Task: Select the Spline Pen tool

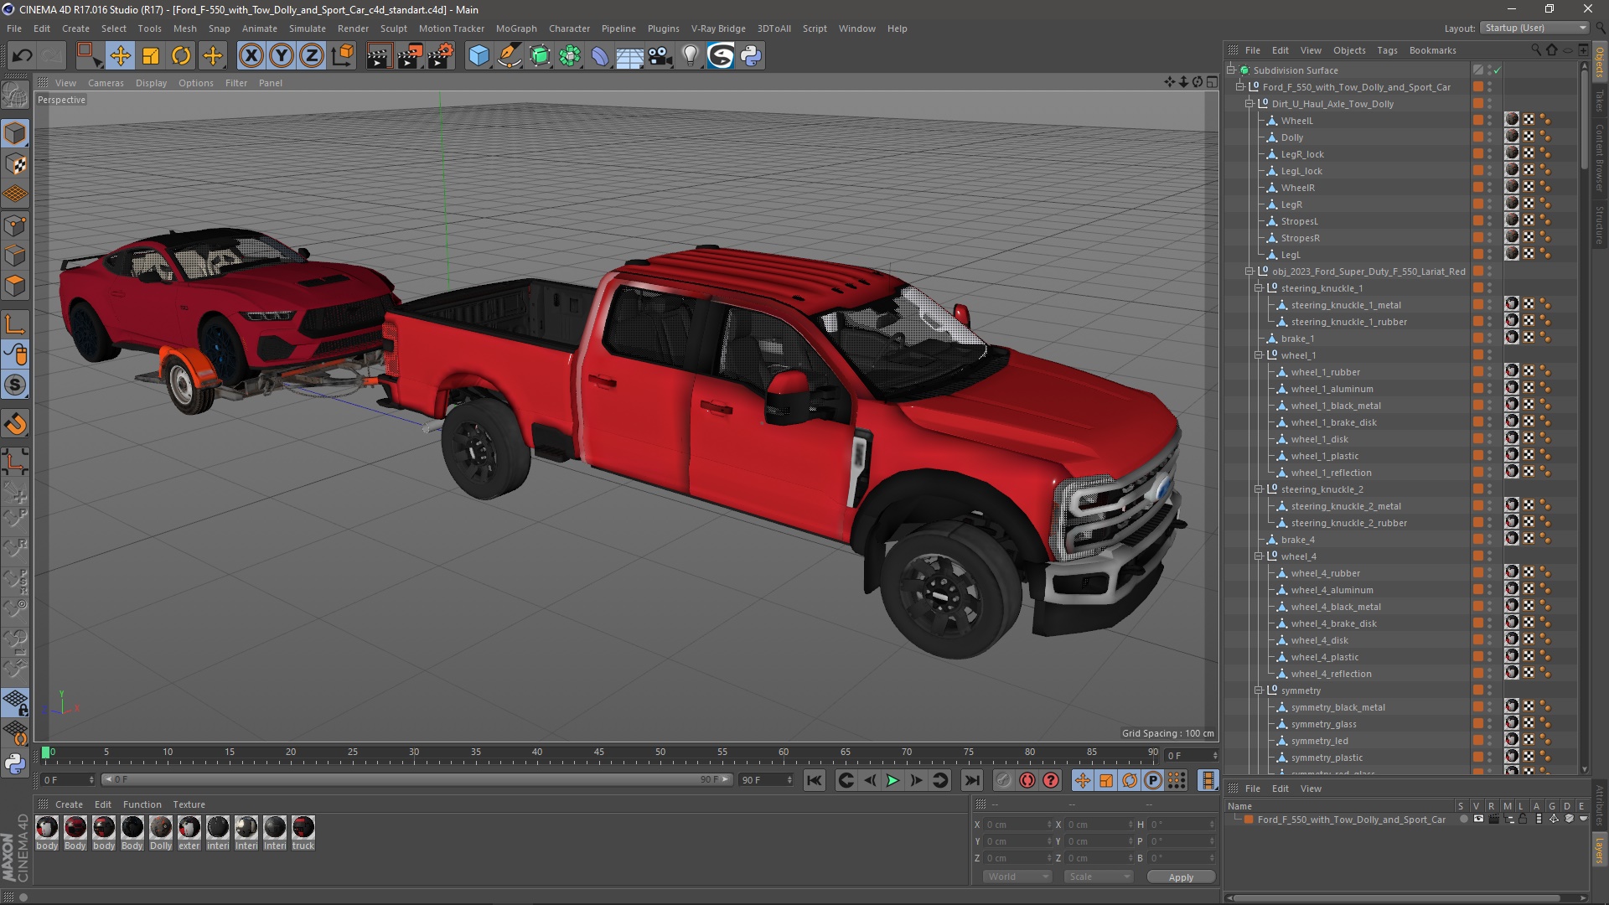Action: tap(509, 56)
